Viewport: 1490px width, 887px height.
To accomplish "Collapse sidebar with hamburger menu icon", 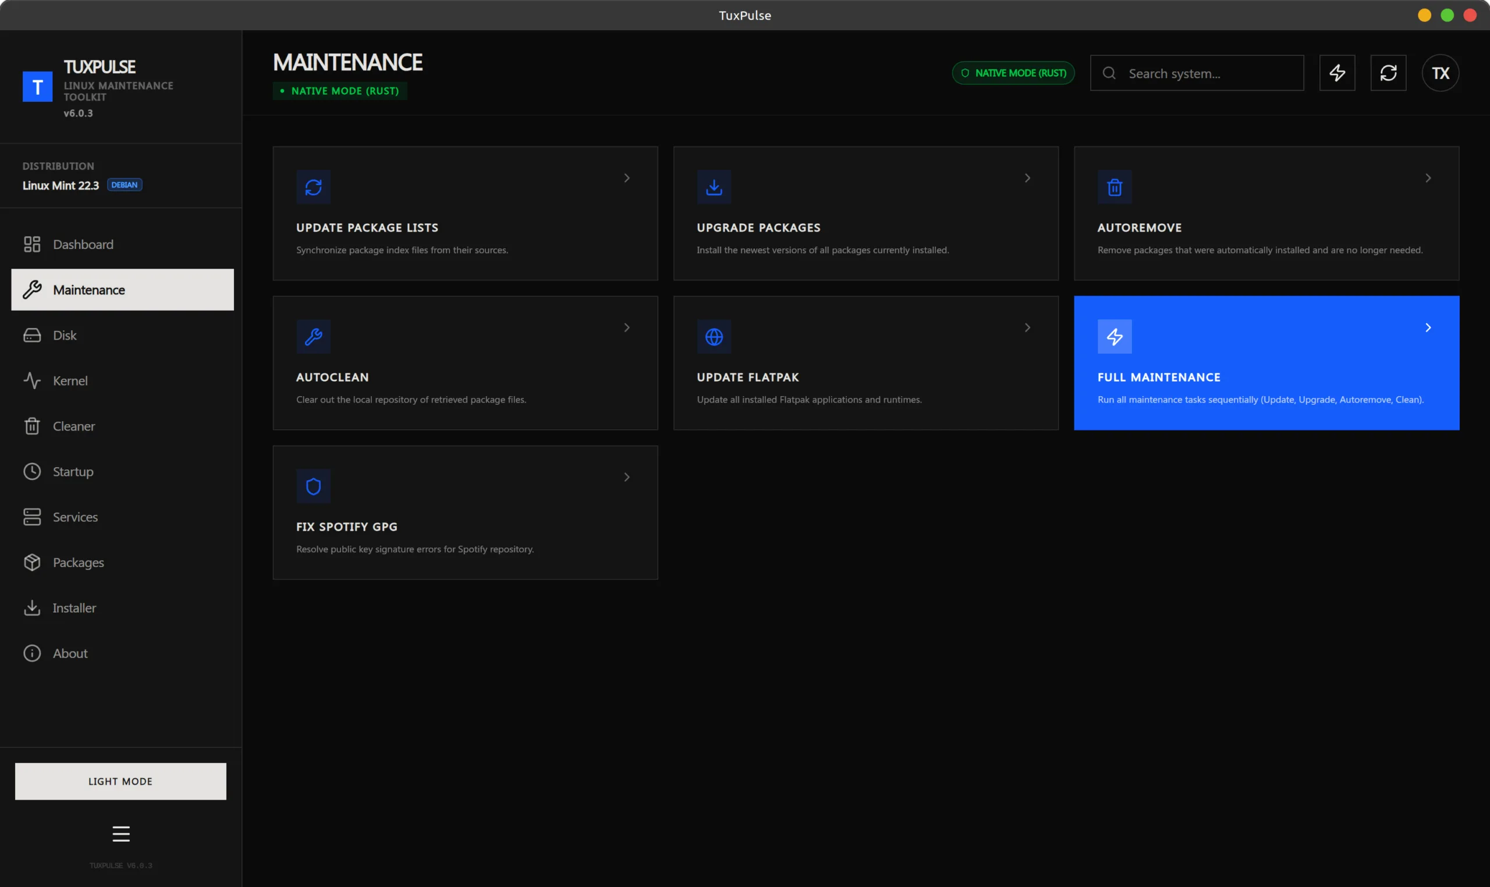I will tap(121, 833).
